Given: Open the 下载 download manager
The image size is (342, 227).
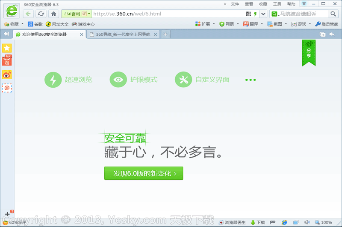Looking at the screenshot, I should tap(257, 222).
